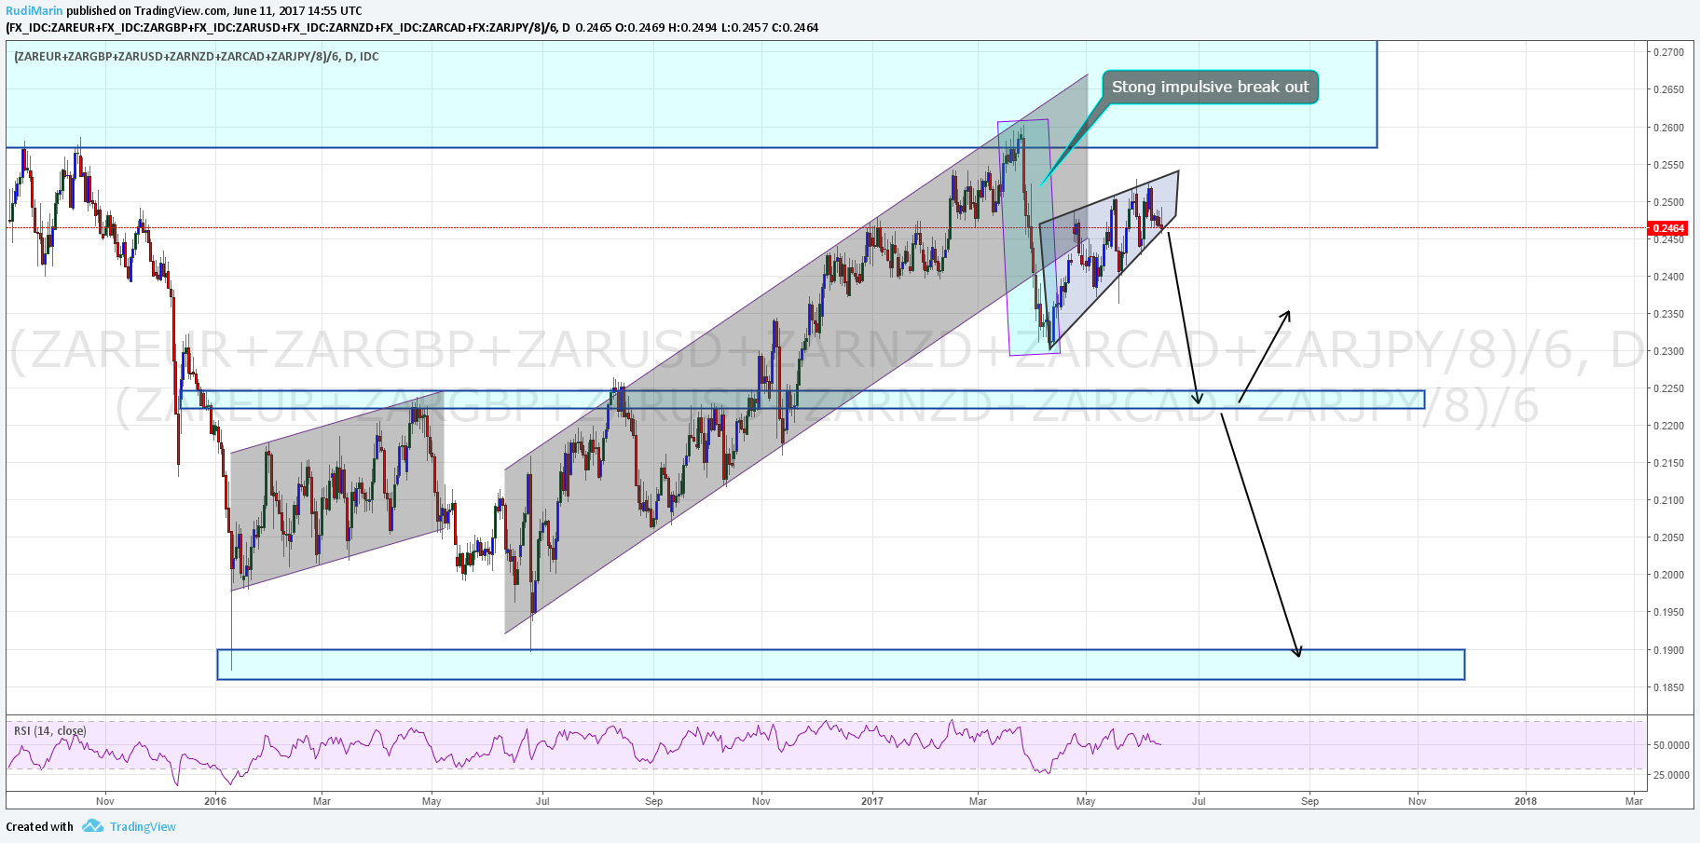Click the 0.2600 price axis label
The height and width of the screenshot is (843, 1700).
(1668, 128)
